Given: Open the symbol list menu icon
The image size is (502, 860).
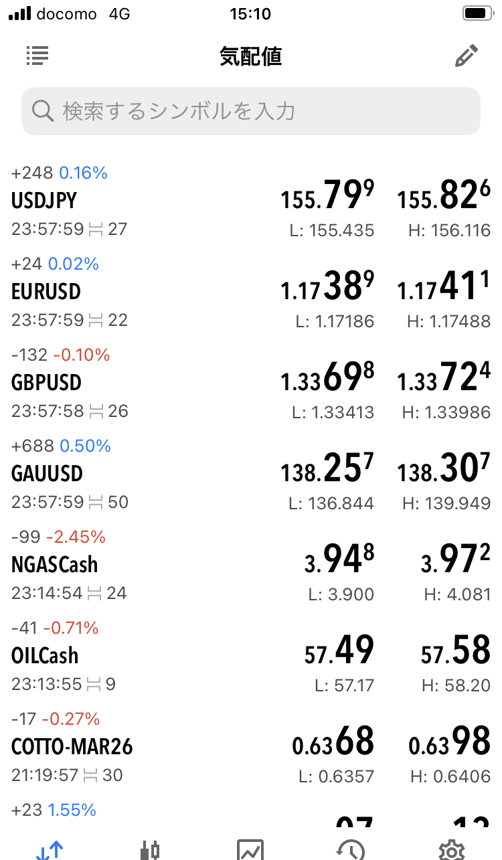Looking at the screenshot, I should click(x=37, y=56).
